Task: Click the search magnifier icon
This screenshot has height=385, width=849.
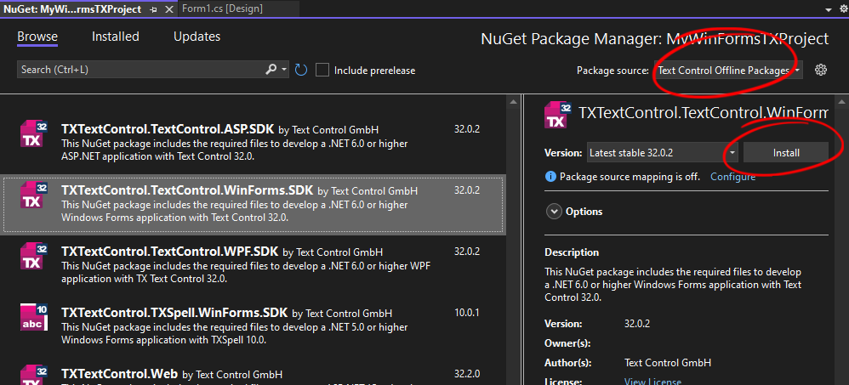Action: pyautogui.click(x=271, y=70)
